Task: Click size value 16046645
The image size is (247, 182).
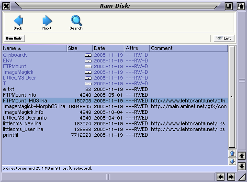Action: [x=80, y=106]
